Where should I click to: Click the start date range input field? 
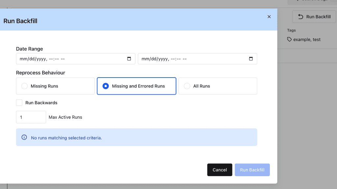tap(69, 59)
